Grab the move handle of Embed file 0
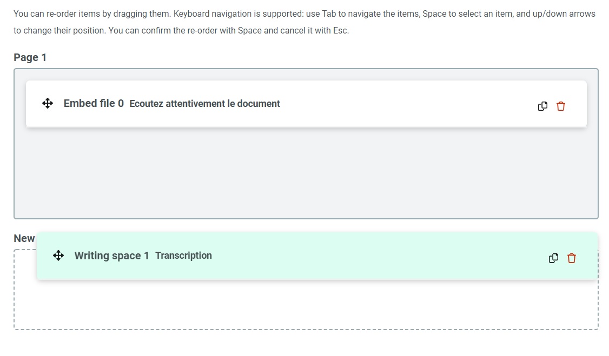 pos(48,103)
